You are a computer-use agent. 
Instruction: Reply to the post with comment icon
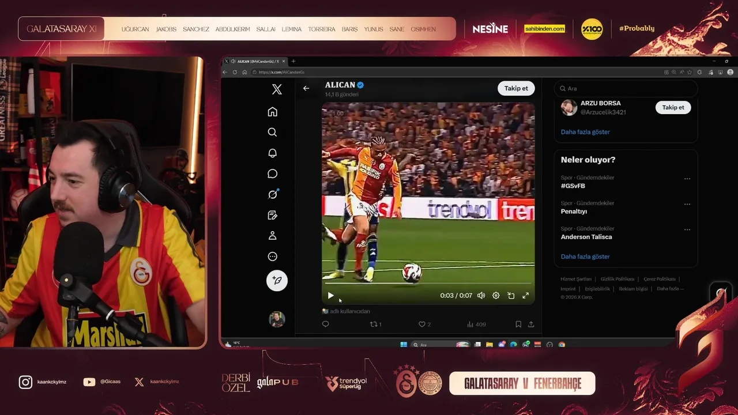[326, 325]
